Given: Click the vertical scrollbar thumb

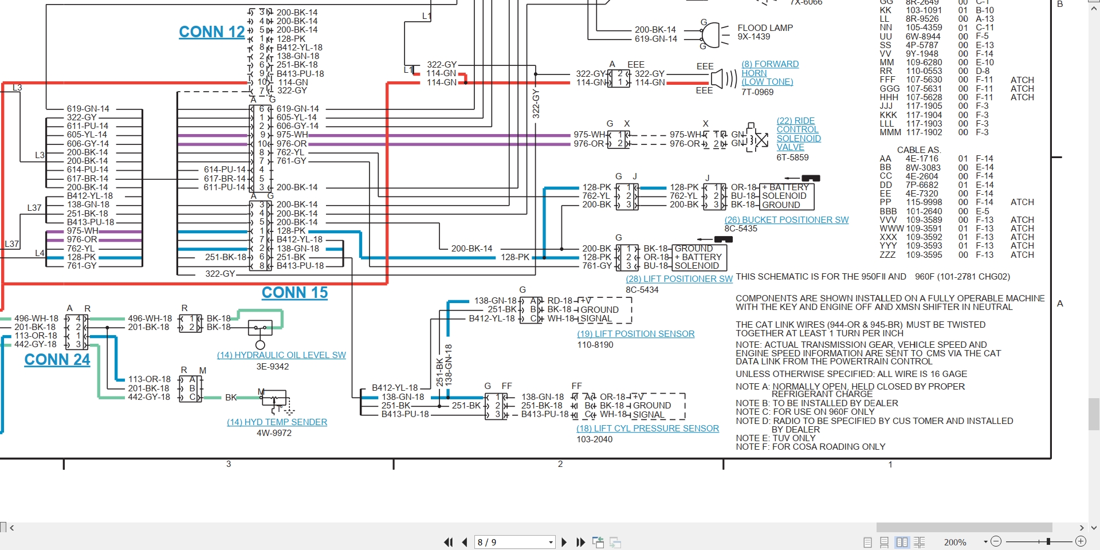Looking at the screenshot, I should 1094,414.
